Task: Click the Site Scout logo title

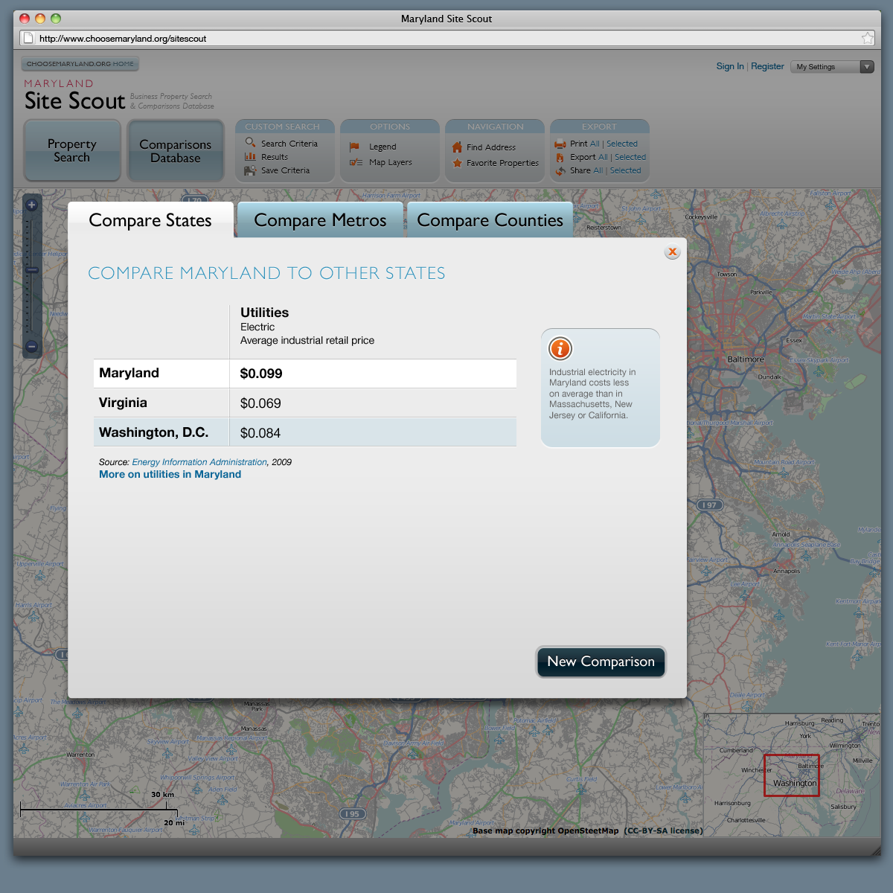Action: [75, 100]
